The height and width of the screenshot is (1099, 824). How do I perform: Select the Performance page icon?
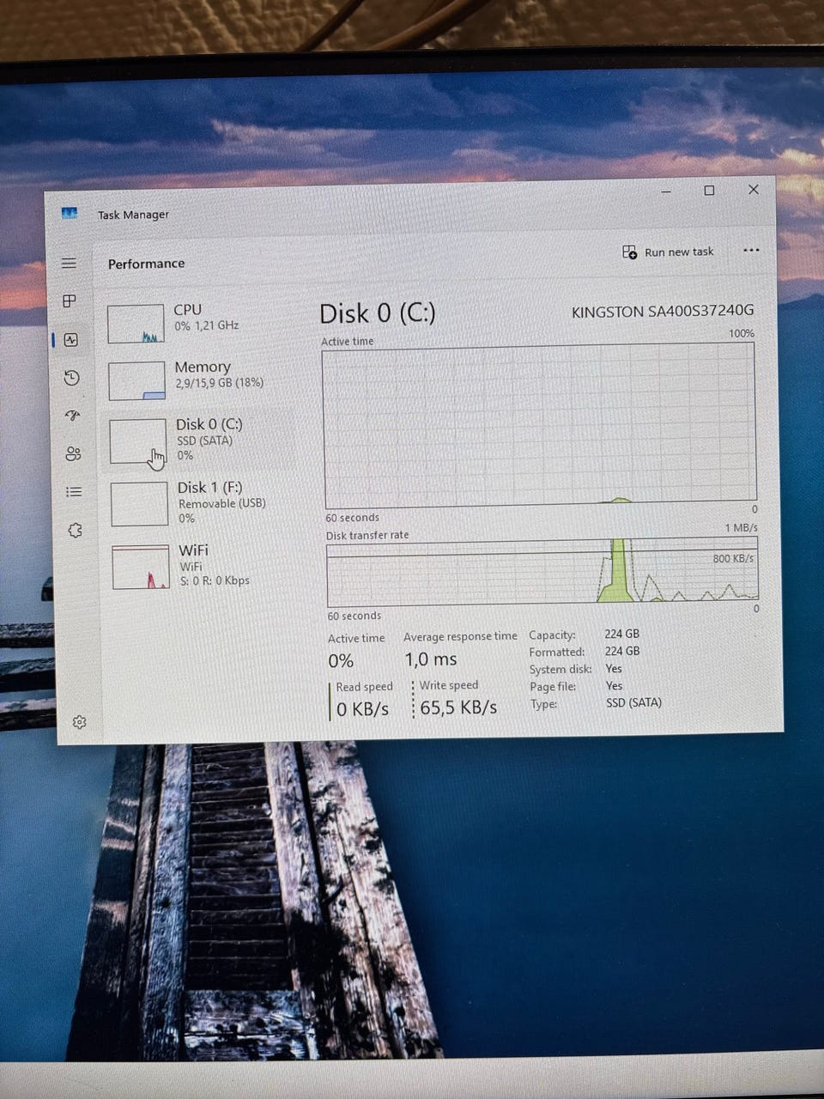coord(70,339)
